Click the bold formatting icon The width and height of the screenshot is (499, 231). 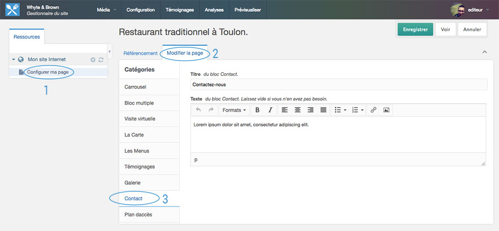pos(257,110)
